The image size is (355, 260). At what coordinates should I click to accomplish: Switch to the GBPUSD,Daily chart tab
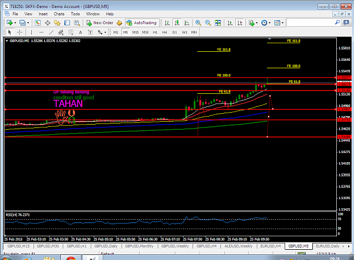pyautogui.click(x=106, y=246)
